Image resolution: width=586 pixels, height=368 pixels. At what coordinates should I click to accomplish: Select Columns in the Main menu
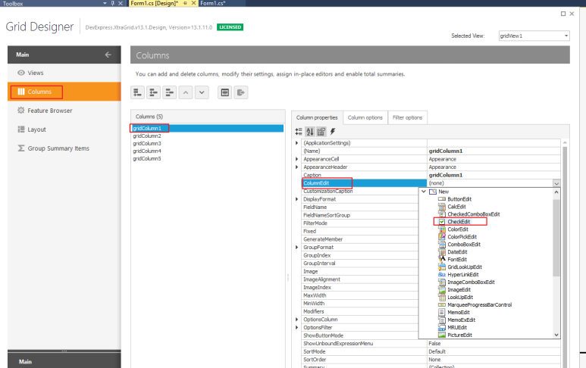[64, 92]
